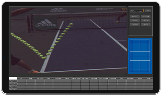Select the Long service column header

pyautogui.click(x=112, y=78)
